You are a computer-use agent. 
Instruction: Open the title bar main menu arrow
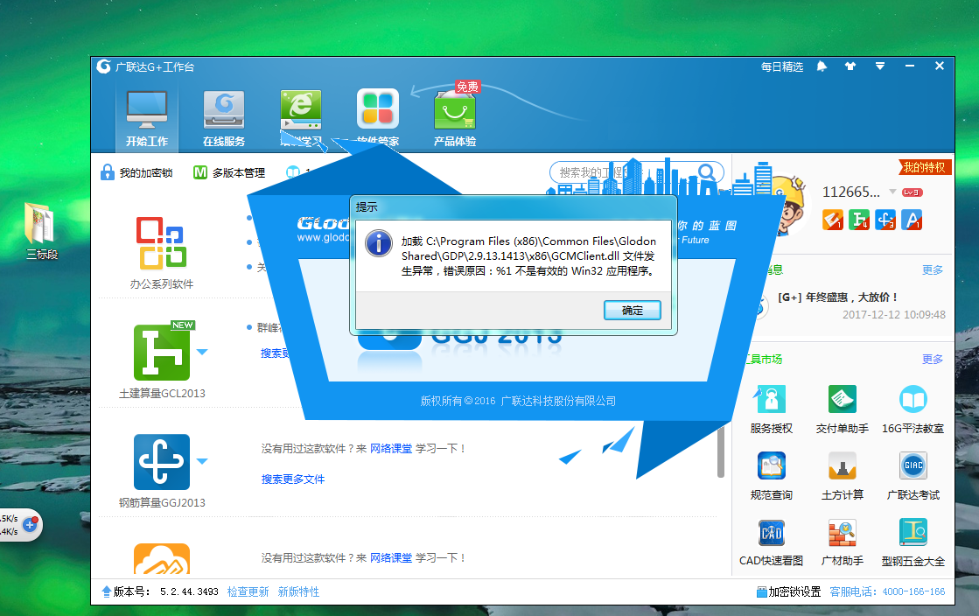click(880, 66)
